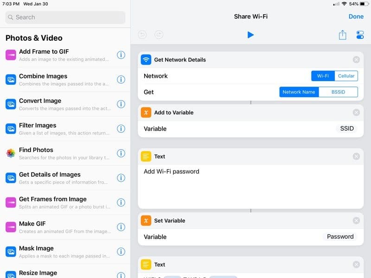Tap the Search field in the sidebar

65,17
